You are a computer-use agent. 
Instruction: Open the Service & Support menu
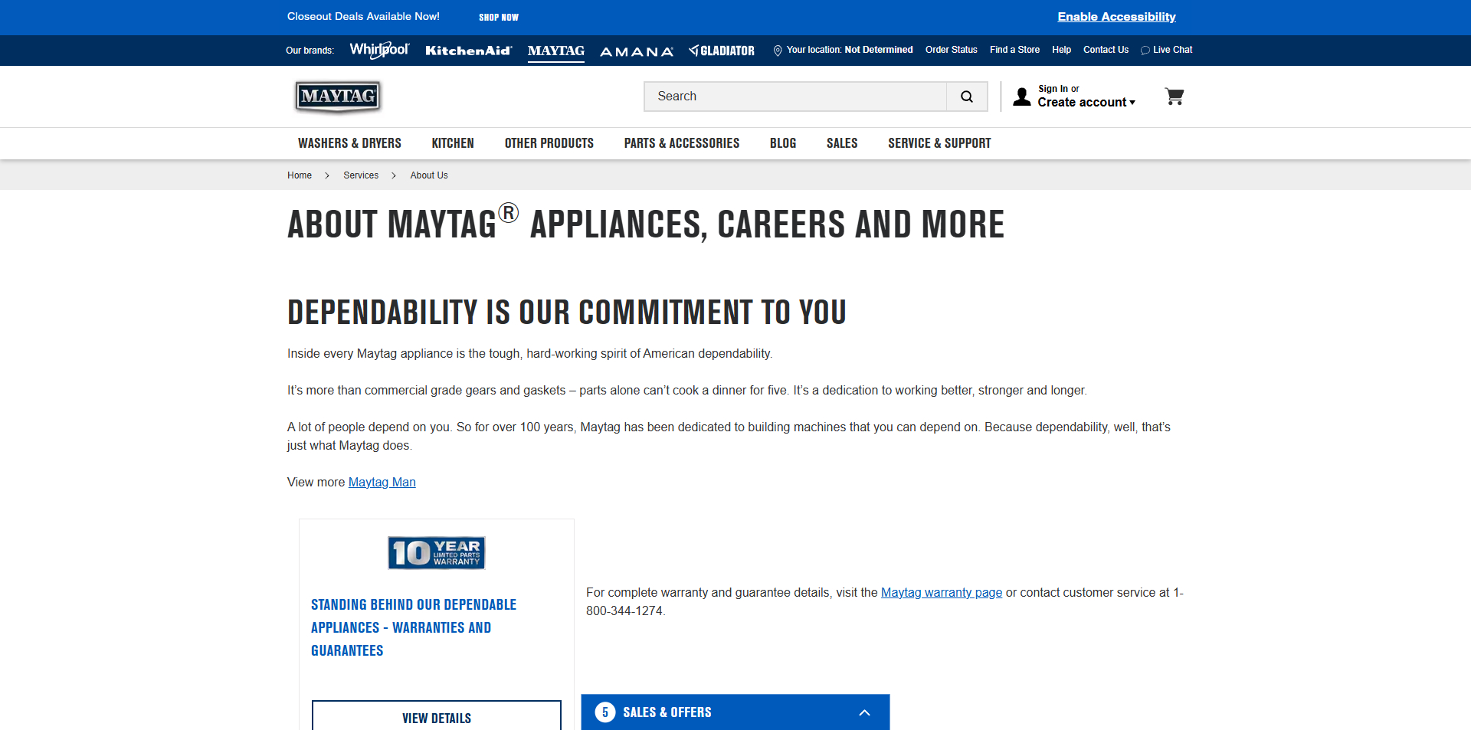[939, 143]
